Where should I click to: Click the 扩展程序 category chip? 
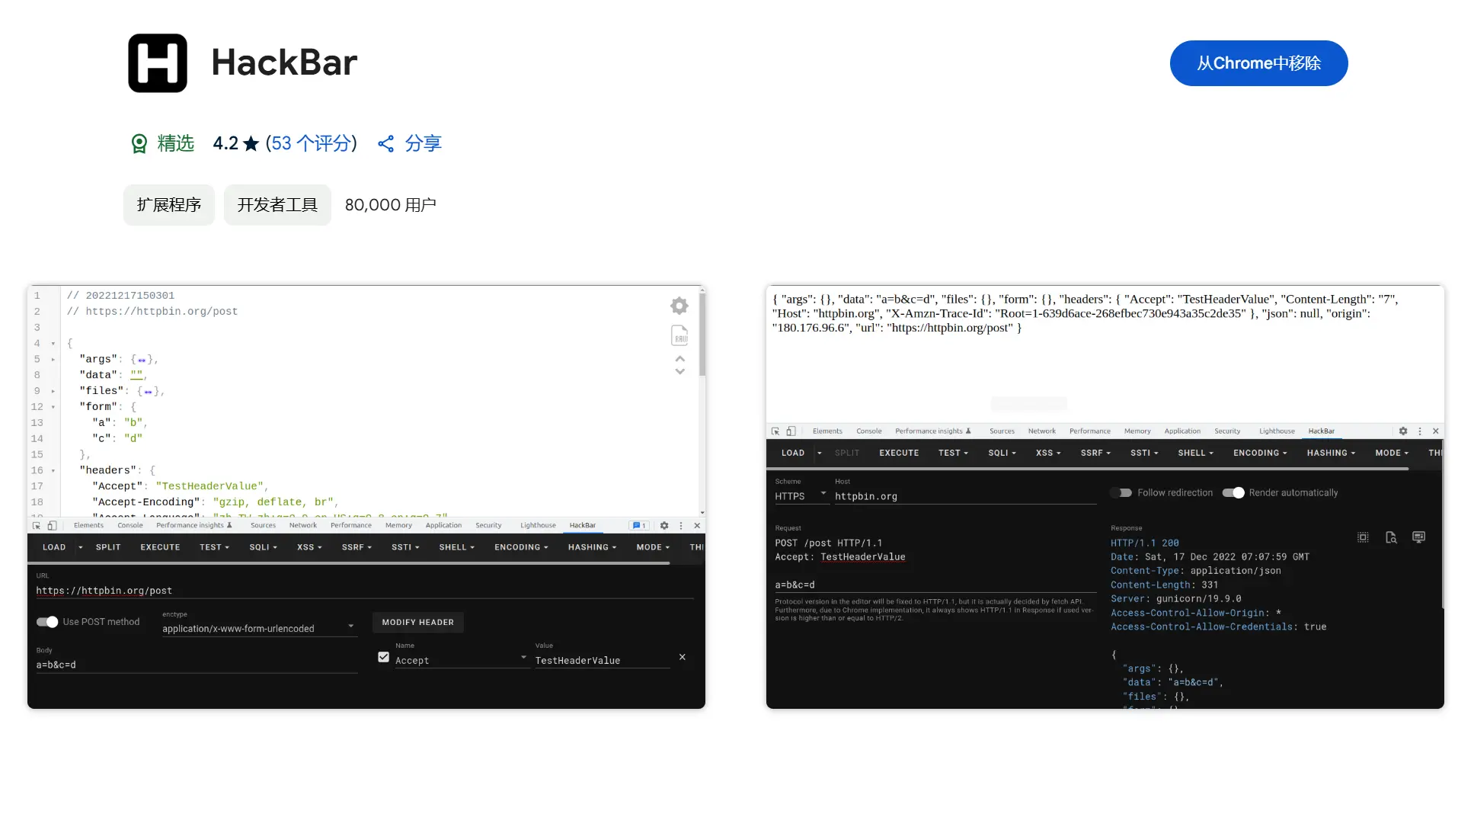click(169, 205)
